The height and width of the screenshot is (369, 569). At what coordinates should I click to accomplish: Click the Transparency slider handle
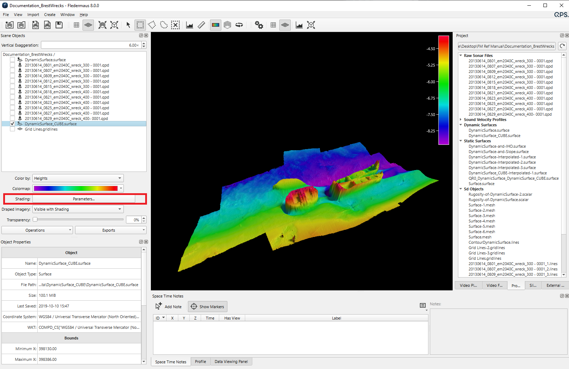coord(35,220)
